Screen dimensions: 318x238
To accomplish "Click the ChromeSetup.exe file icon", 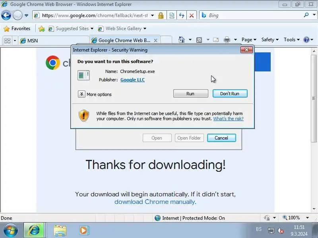I will [83, 75].
